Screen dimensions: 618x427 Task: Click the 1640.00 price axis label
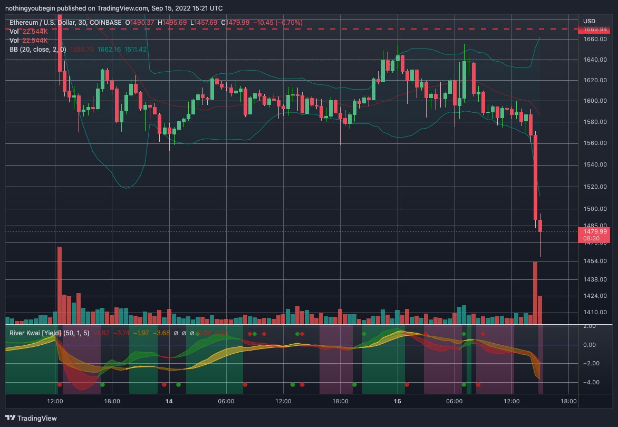[595, 60]
